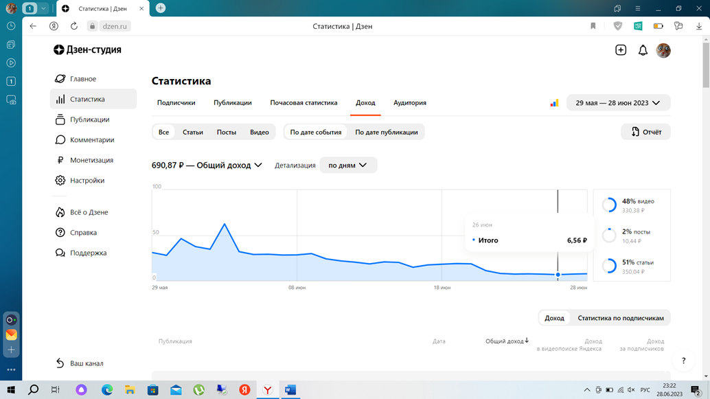Expand browser tab group arrow
710x399 pixels.
pyautogui.click(x=43, y=8)
